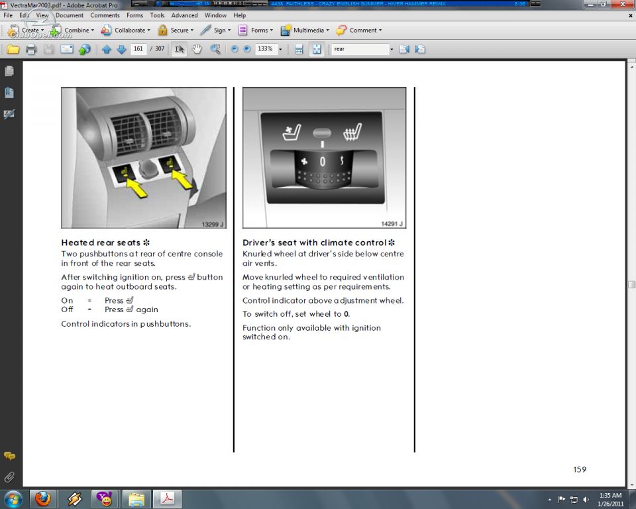Image resolution: width=636 pixels, height=509 pixels.
Task: Open Winamp from the taskbar
Action: click(74, 499)
